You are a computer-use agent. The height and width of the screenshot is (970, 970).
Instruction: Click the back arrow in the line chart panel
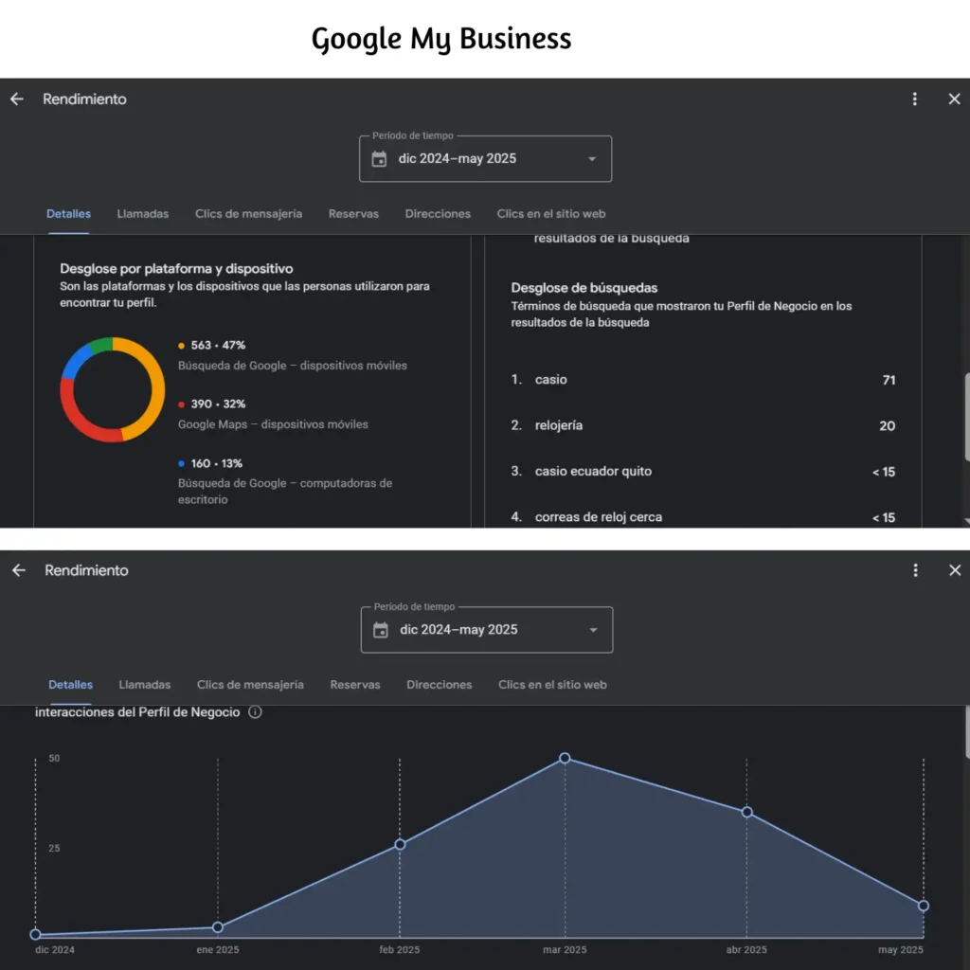19,570
